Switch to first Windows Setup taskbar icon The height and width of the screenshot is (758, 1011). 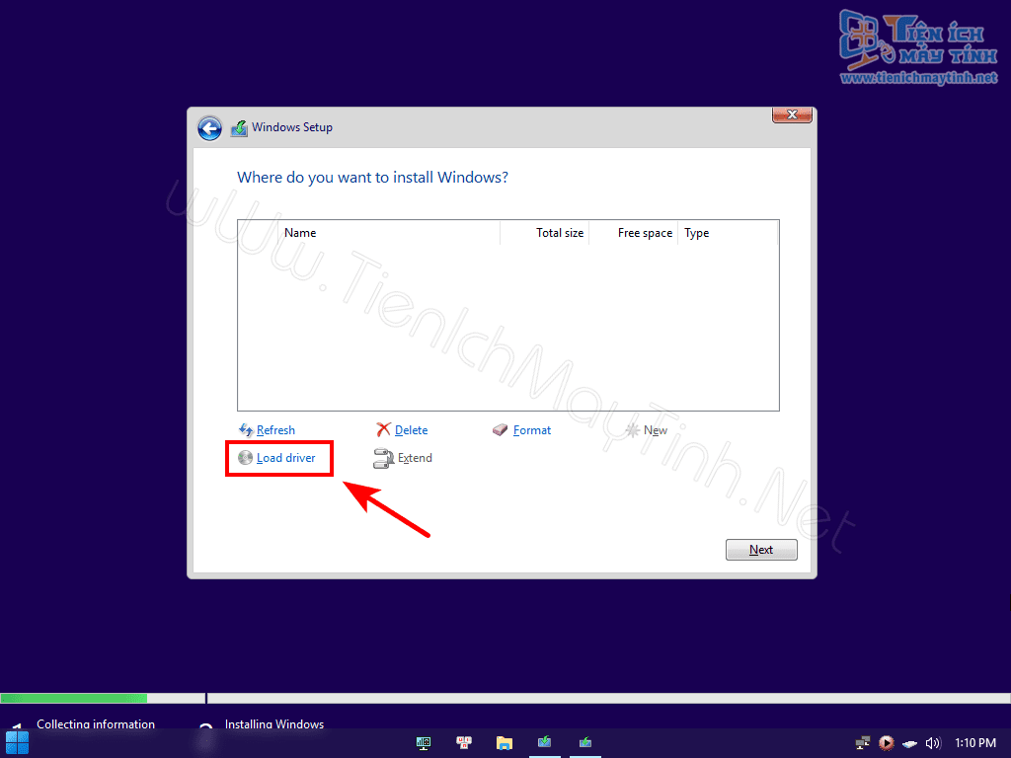[x=545, y=742]
